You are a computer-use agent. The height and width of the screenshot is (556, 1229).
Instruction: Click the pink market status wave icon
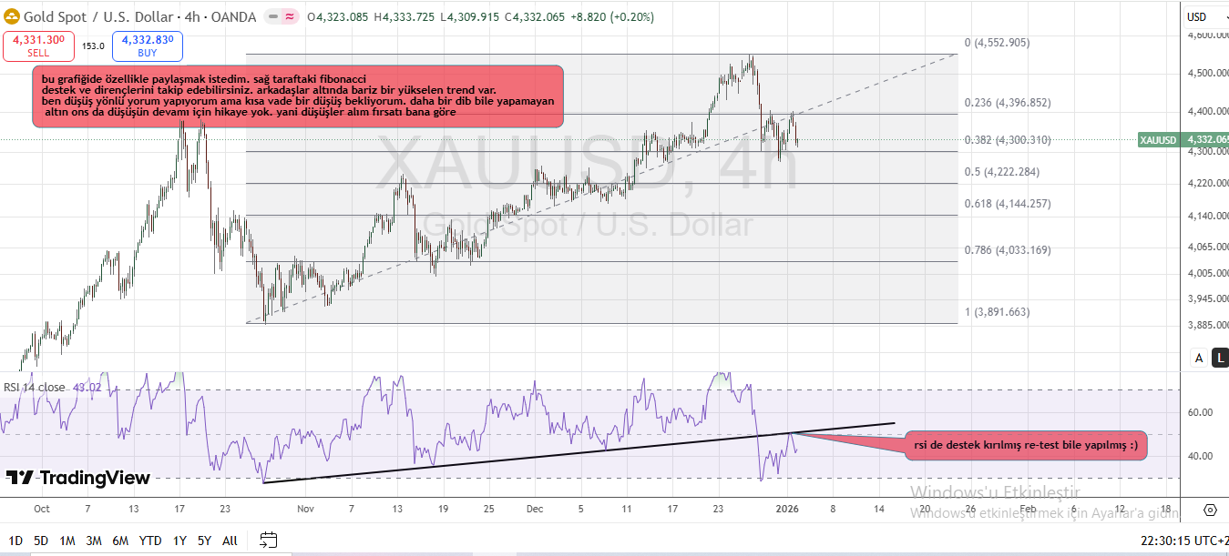290,17
